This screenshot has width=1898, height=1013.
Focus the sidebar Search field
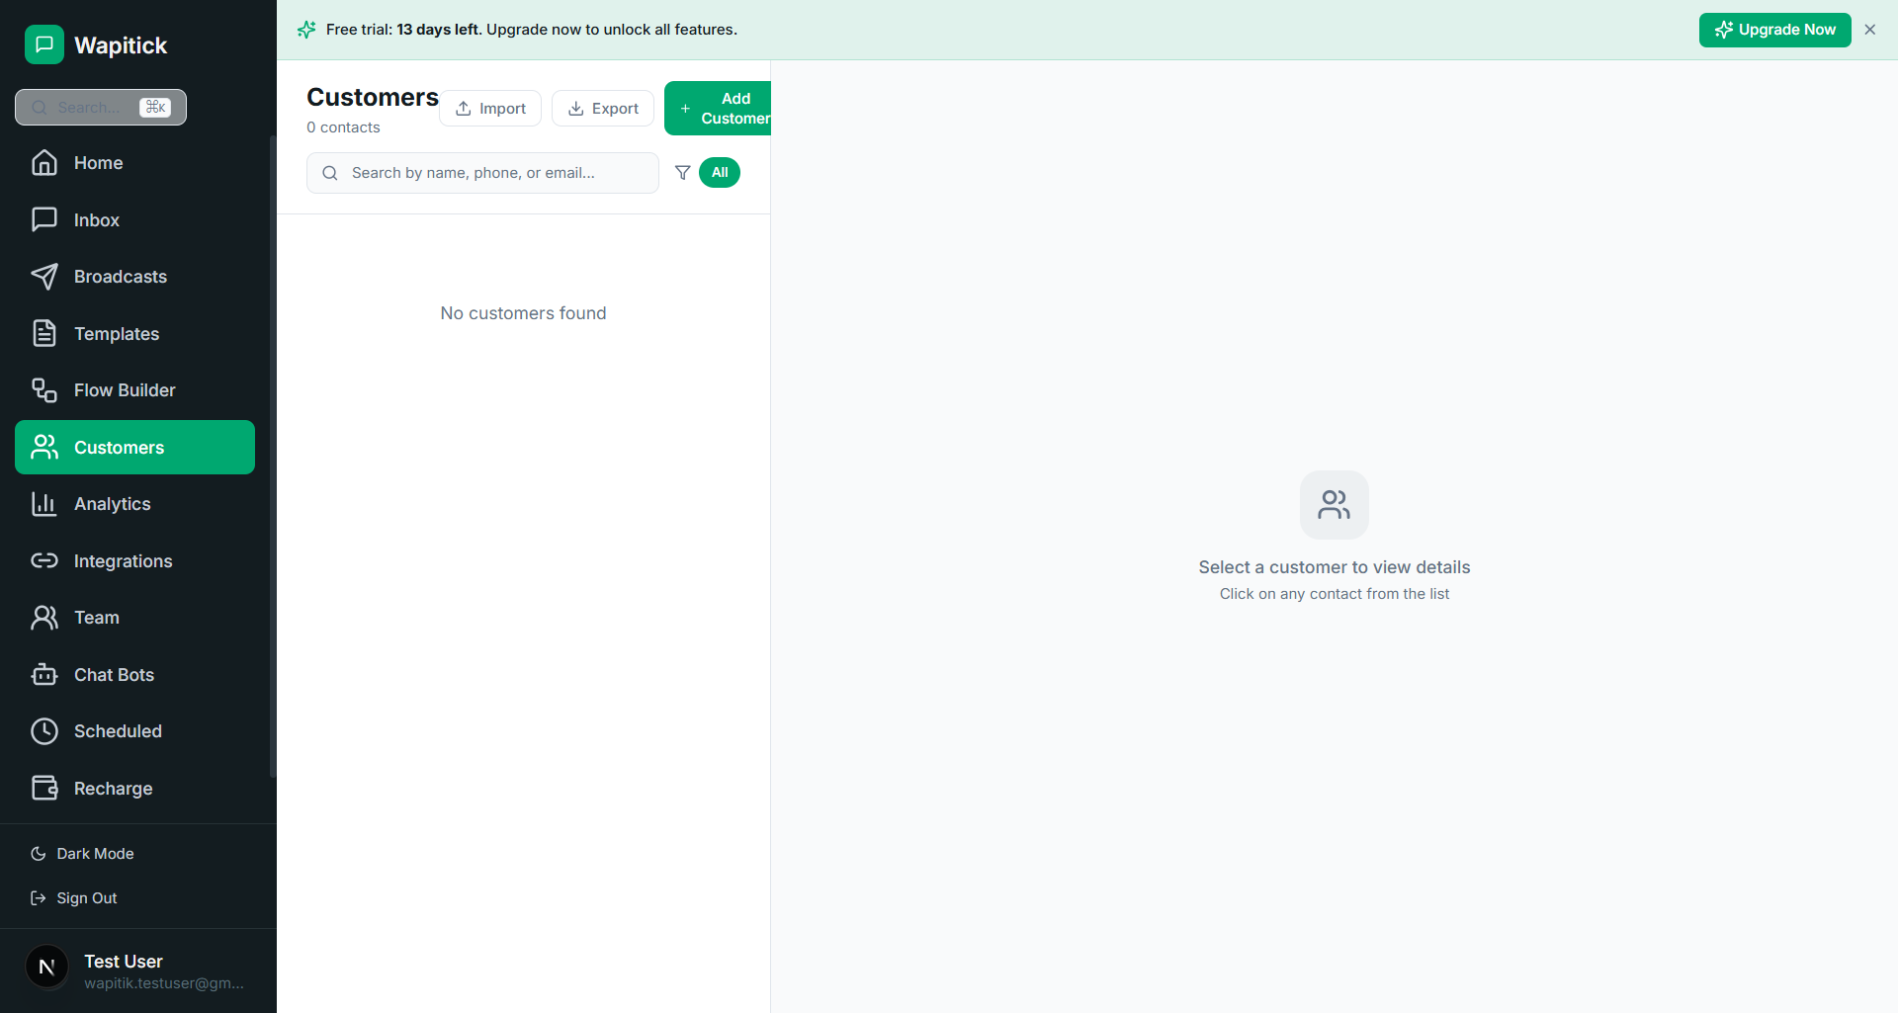101,107
